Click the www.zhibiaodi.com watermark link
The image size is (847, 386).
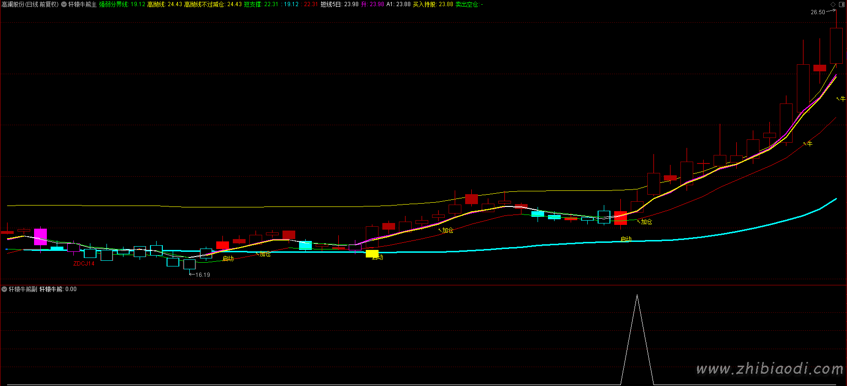point(769,369)
